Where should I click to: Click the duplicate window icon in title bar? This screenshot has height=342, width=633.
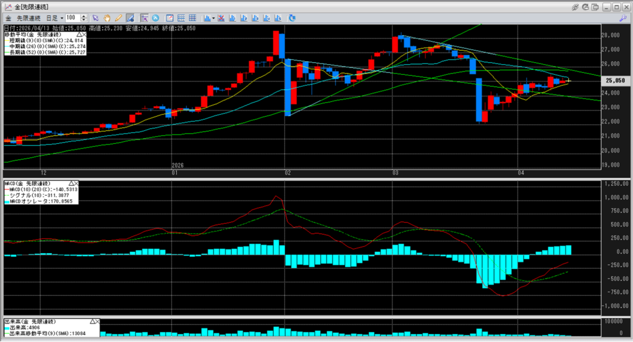[595, 7]
